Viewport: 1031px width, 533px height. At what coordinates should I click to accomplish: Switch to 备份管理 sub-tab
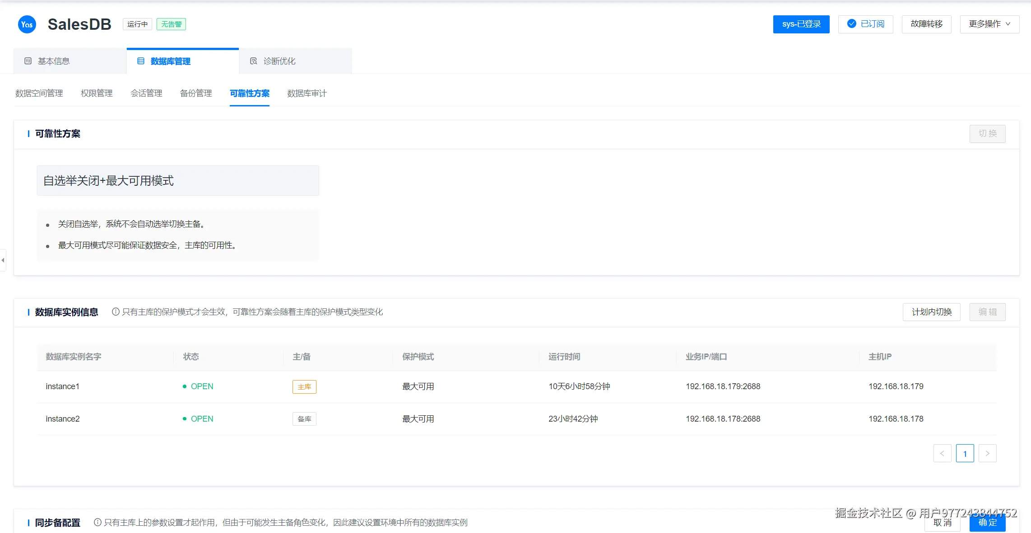pyautogui.click(x=196, y=93)
